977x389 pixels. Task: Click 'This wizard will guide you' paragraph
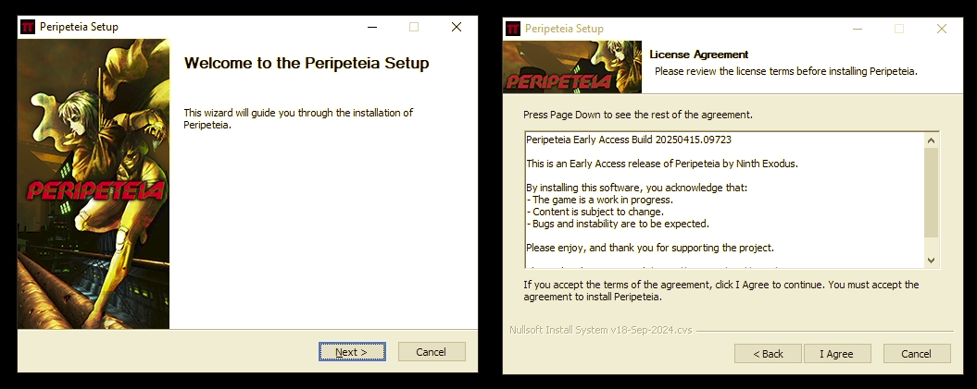click(x=298, y=118)
